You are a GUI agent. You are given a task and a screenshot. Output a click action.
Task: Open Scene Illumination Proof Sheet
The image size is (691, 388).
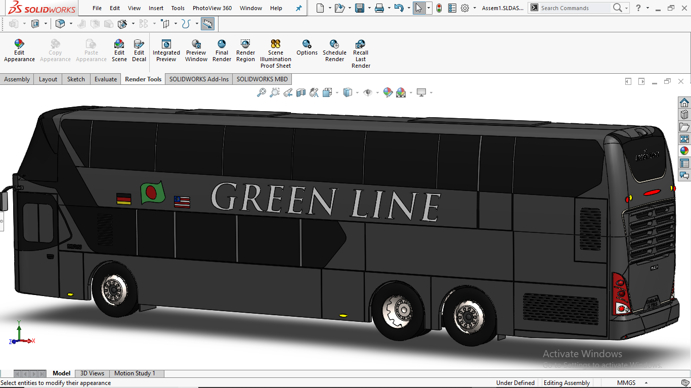[276, 54]
